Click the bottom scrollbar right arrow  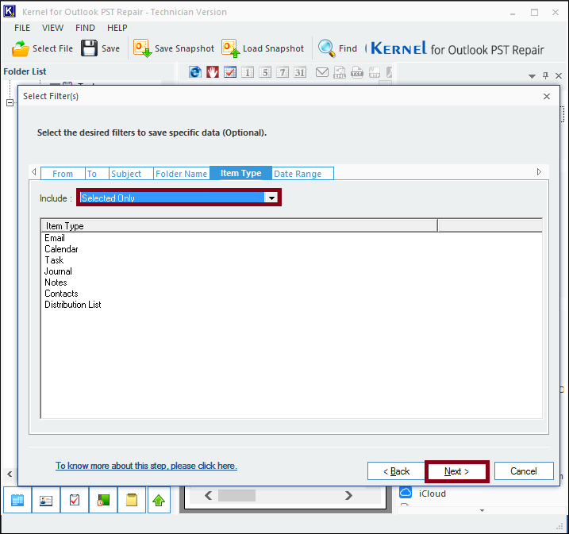(x=348, y=495)
